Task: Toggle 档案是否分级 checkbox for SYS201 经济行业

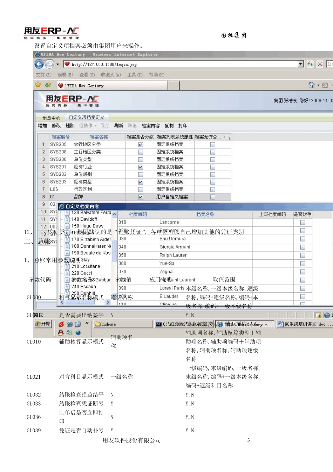Action: [141, 167]
